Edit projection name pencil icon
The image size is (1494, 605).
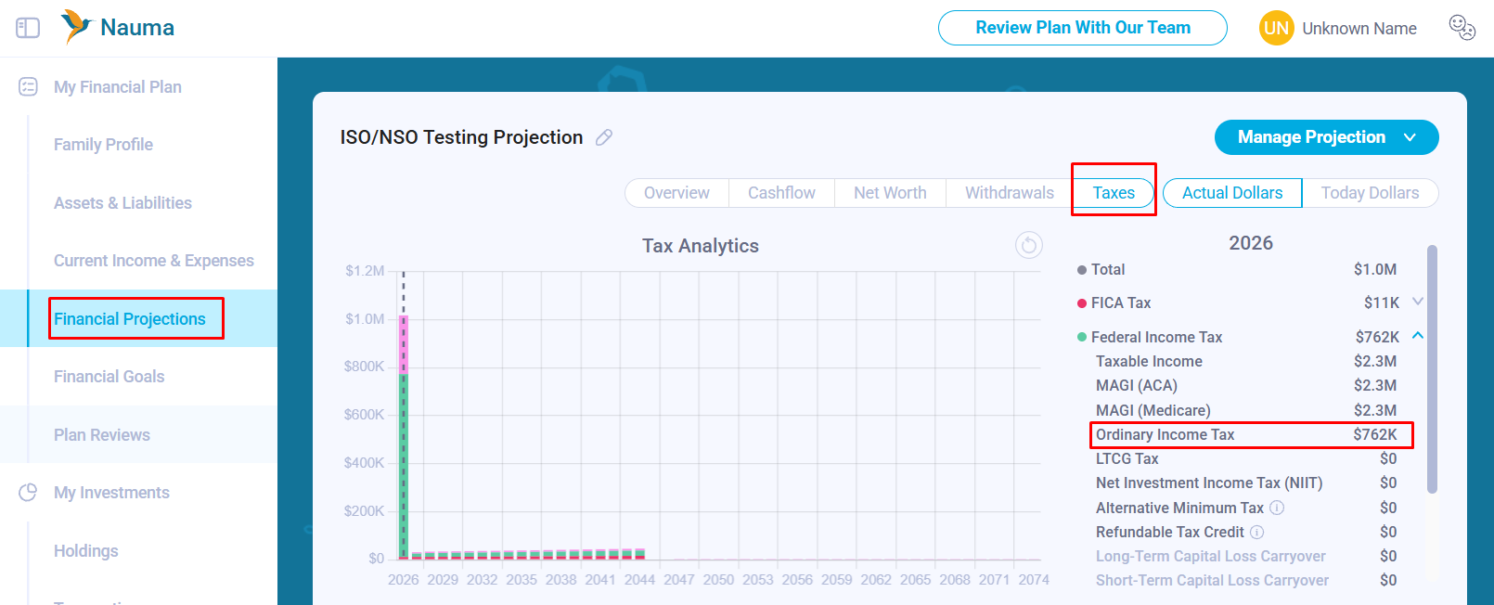tap(604, 137)
